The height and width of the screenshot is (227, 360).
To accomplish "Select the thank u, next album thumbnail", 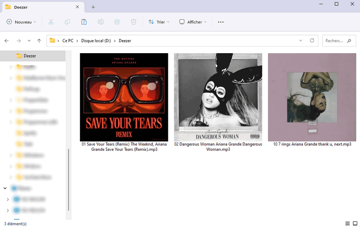I will [312, 97].
